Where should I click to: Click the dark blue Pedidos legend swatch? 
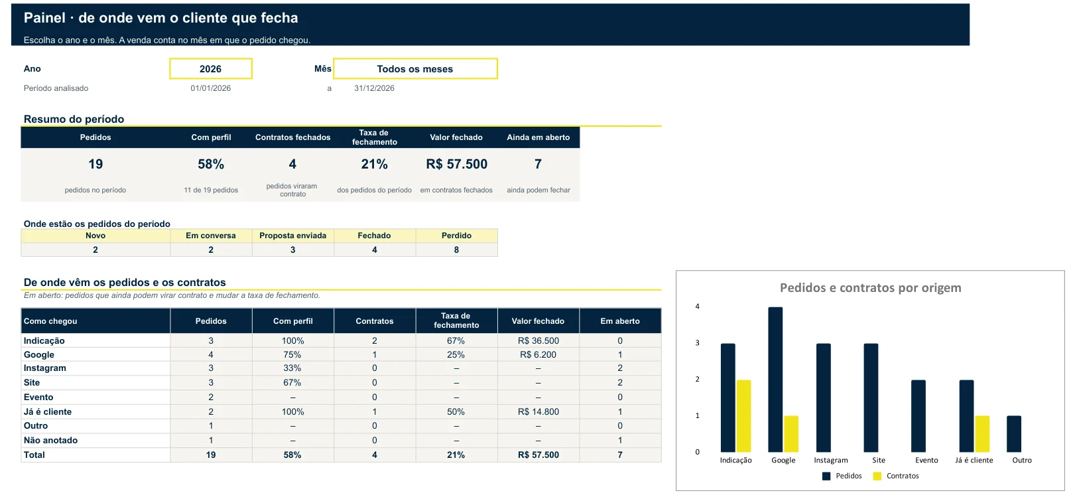click(x=826, y=476)
